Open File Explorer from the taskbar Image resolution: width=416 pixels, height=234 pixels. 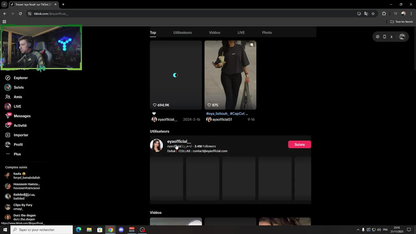coord(89,230)
